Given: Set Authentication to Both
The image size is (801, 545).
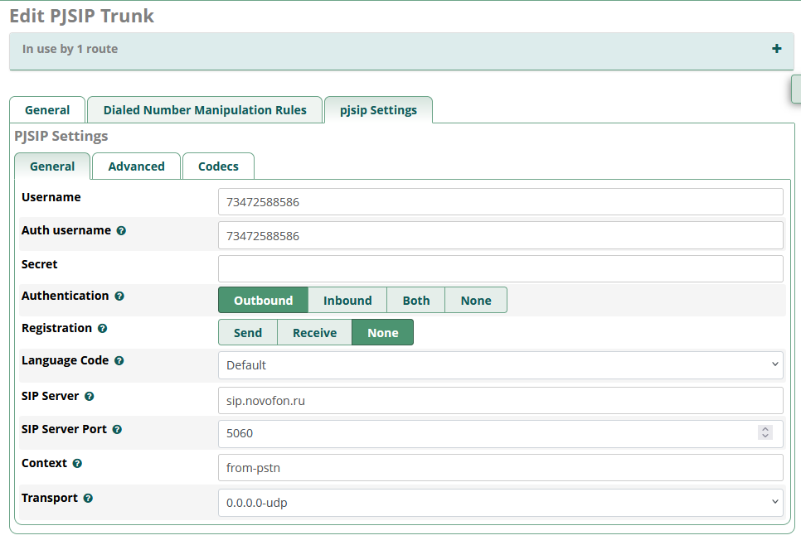Looking at the screenshot, I should 416,301.
